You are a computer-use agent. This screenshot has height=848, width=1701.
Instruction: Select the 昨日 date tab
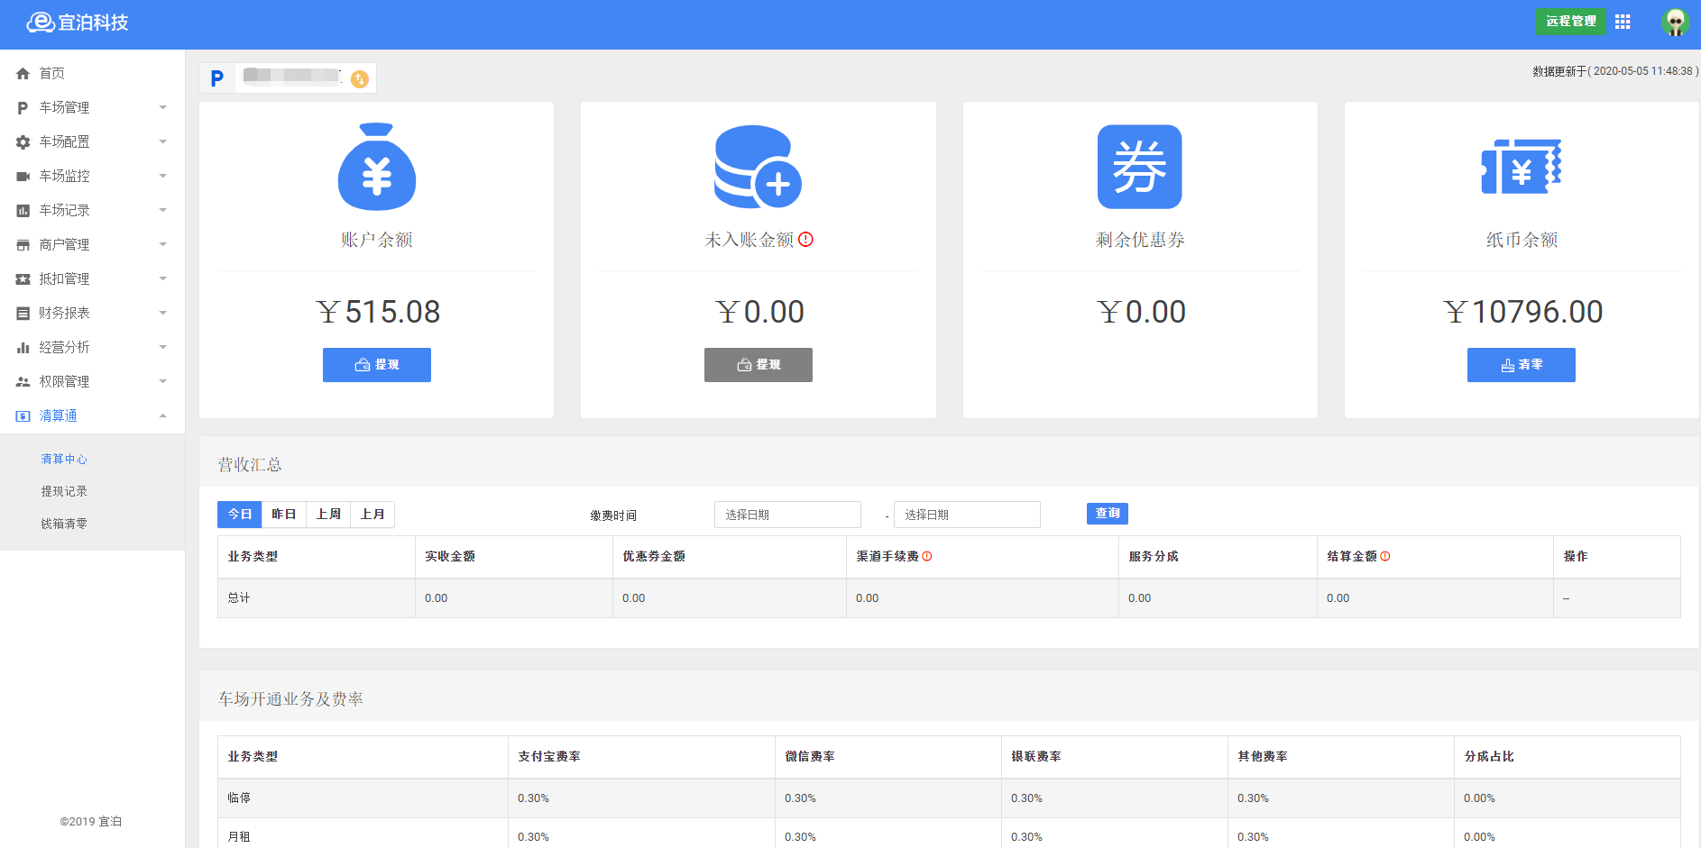pos(284,515)
